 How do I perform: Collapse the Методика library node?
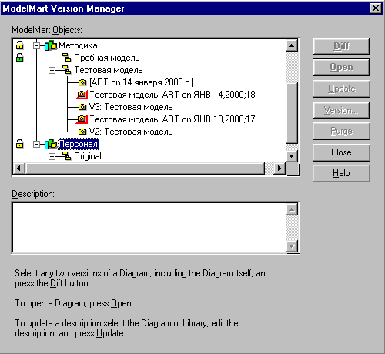tap(37, 45)
